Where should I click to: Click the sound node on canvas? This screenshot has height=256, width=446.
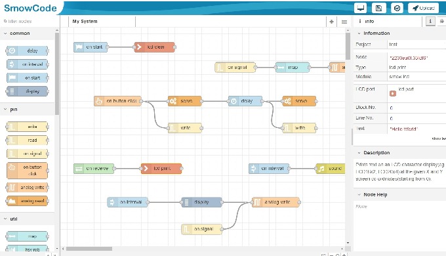[x=330, y=169]
